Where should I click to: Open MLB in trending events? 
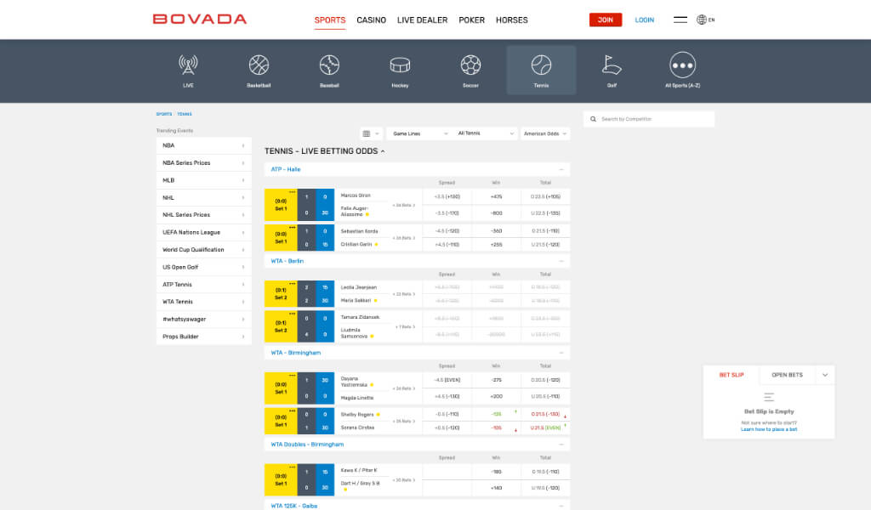(204, 180)
